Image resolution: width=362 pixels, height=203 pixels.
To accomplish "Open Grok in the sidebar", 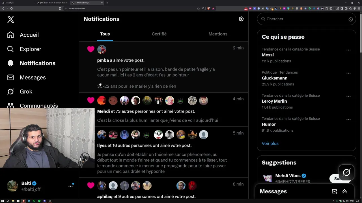I will pyautogui.click(x=20, y=91).
